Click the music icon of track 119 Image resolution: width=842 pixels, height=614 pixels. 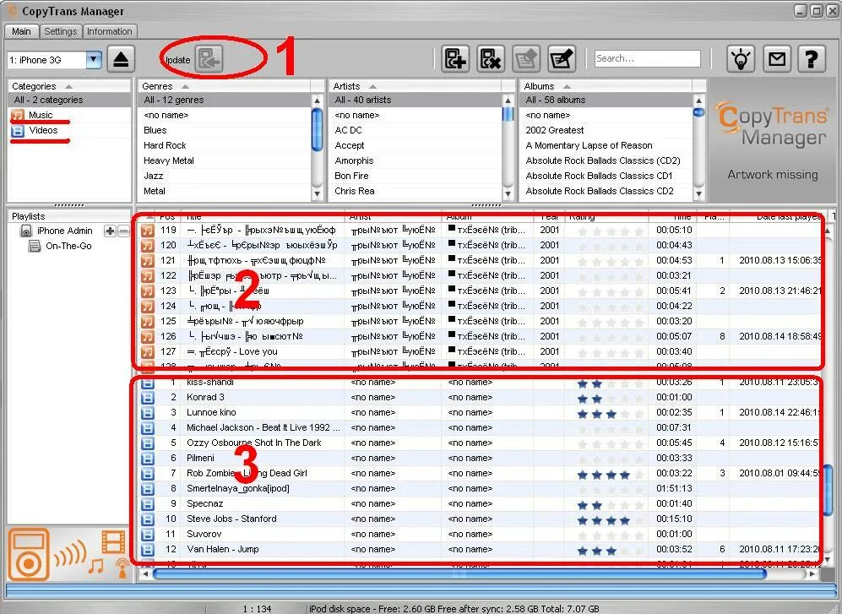click(x=147, y=230)
